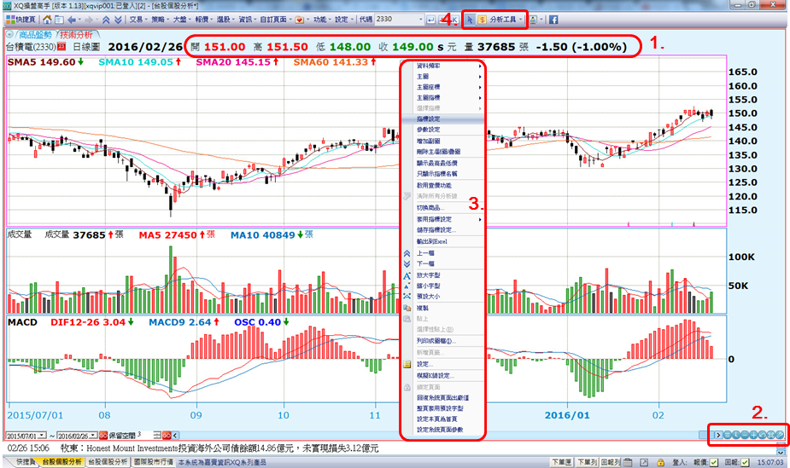Open the 資訊 menu
790x468 pixels.
(247, 20)
